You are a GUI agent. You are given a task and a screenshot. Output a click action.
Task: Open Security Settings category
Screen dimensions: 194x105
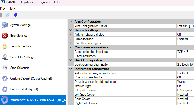pos(21,46)
